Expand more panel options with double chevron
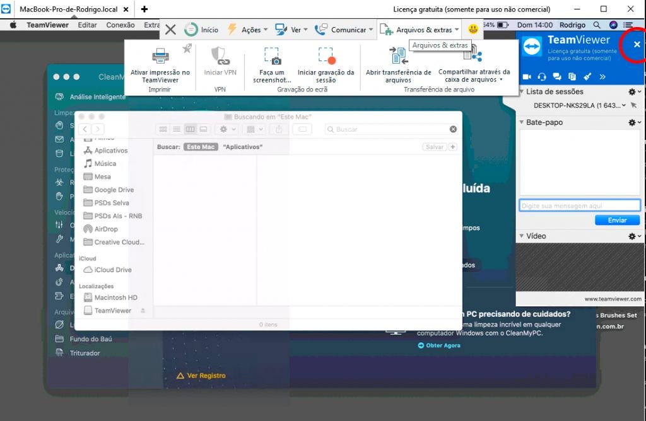 click(x=602, y=76)
